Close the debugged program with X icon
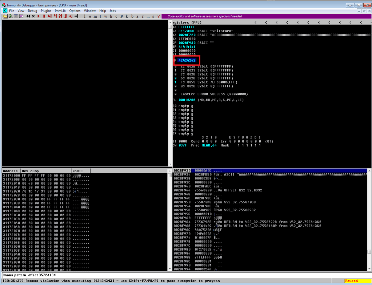Screen dimensions: 372x285 point(33,16)
